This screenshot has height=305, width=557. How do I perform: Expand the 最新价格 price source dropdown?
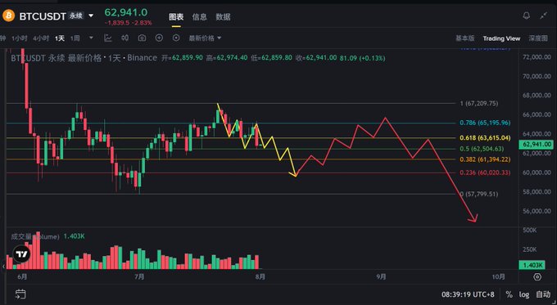pos(205,38)
